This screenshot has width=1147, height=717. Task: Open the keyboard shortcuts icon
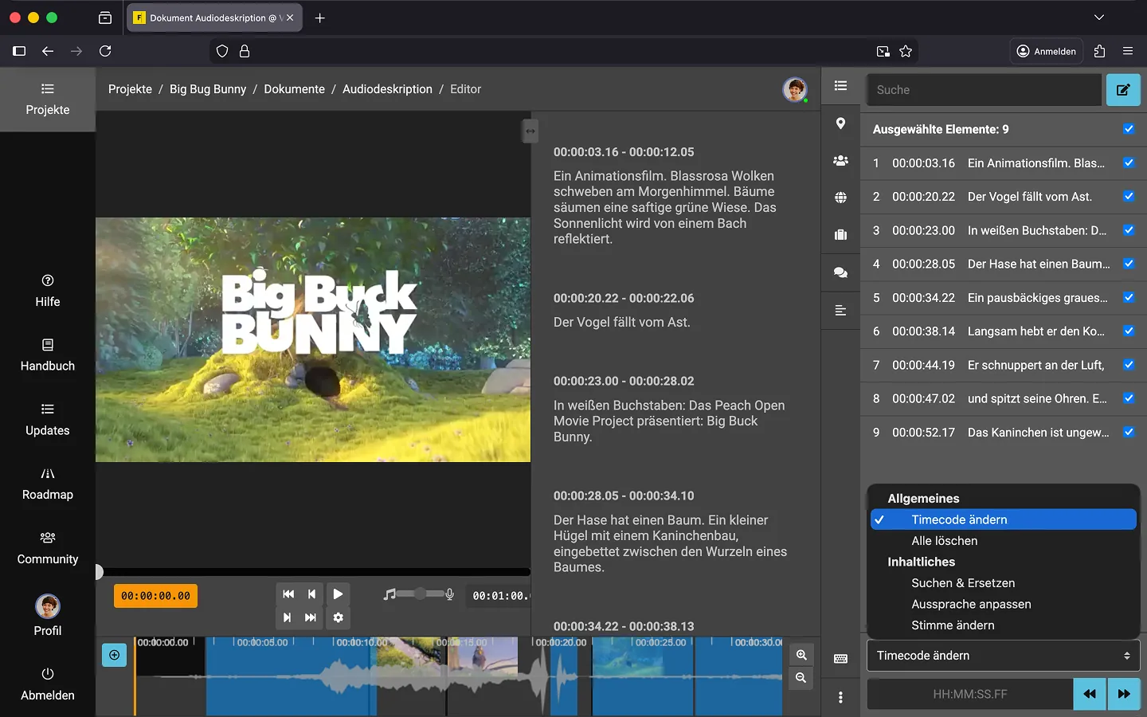coord(840,659)
